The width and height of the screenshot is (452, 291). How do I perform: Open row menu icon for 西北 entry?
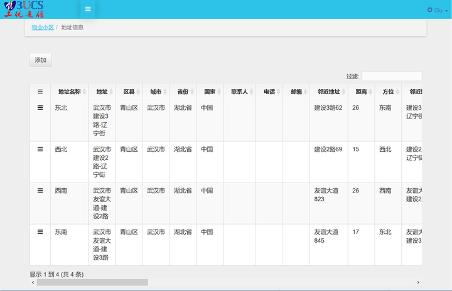tap(40, 149)
